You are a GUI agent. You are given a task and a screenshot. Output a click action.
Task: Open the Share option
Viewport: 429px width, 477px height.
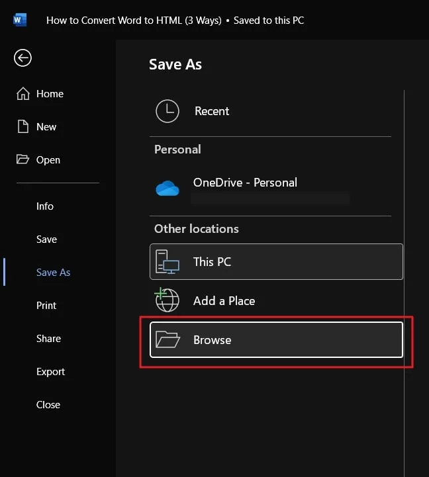click(x=48, y=339)
